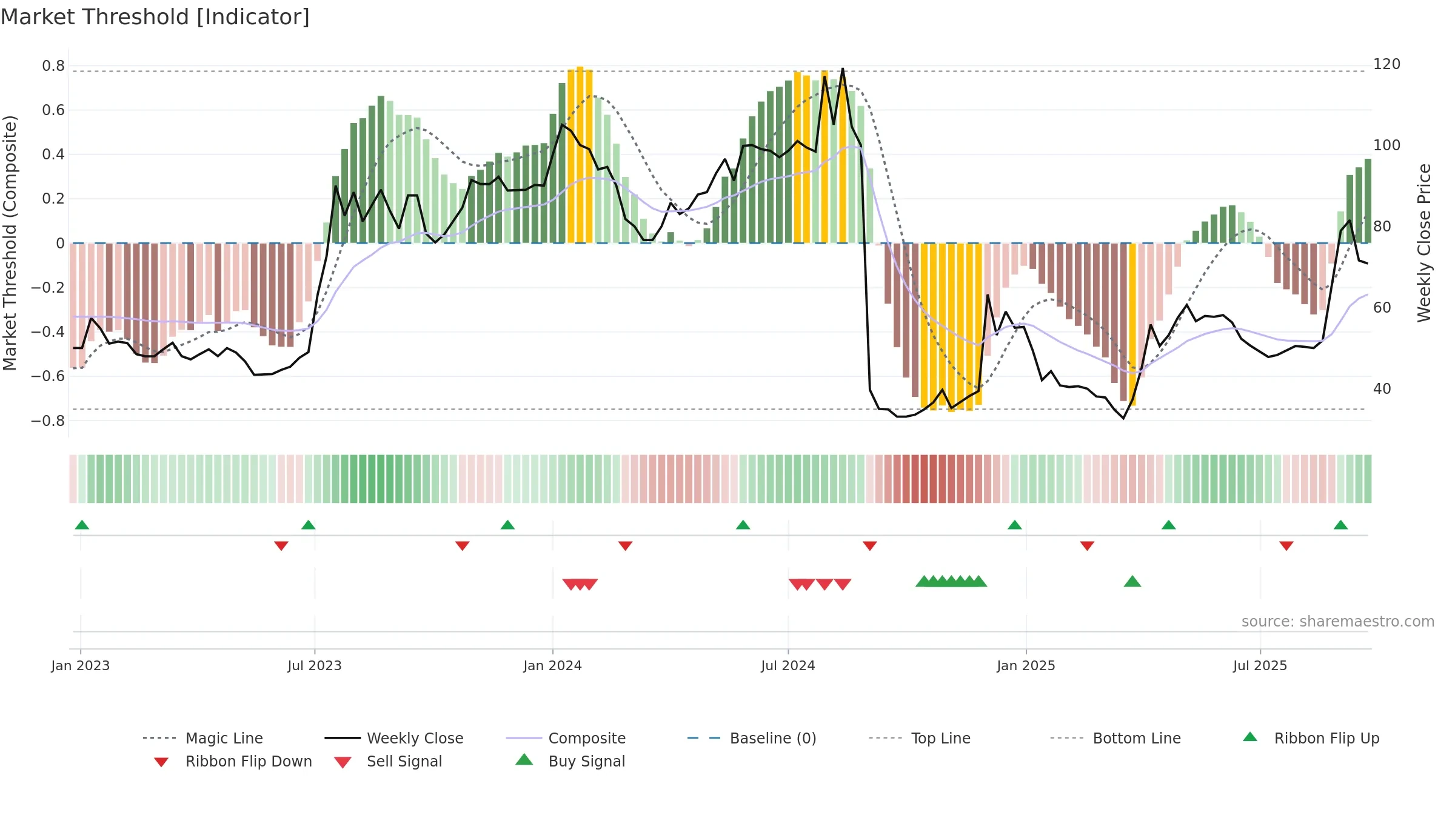Toggle the Top Line legend entry
1455x818 pixels.
point(919,738)
